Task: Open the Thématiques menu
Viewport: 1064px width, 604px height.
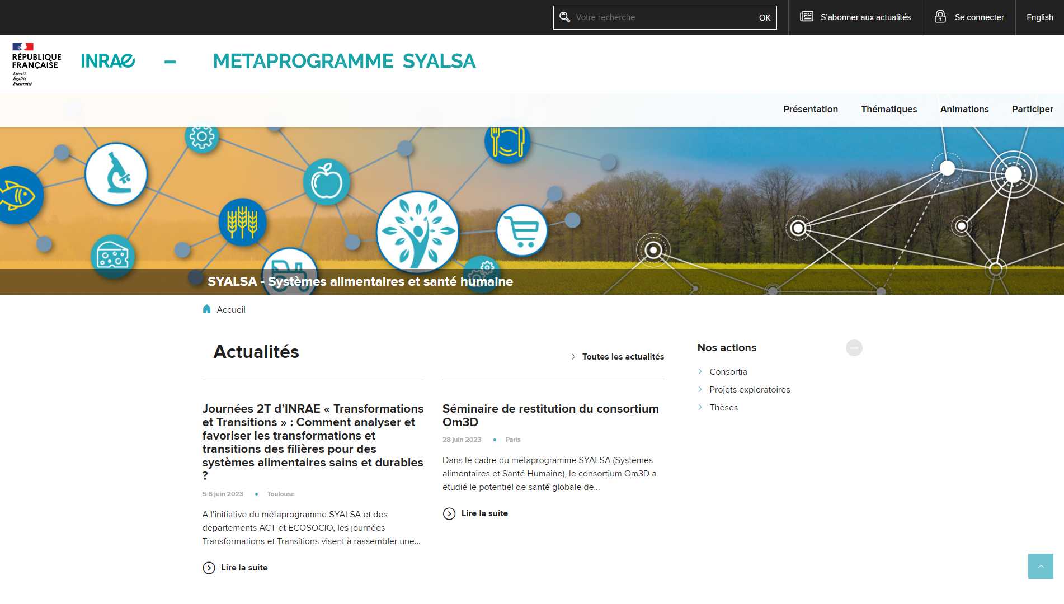Action: click(x=888, y=109)
